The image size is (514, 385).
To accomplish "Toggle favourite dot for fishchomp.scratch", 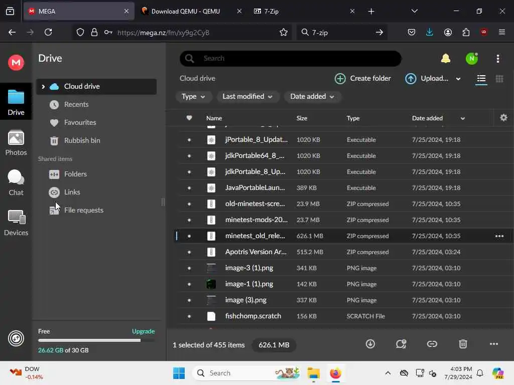I will pos(189,316).
